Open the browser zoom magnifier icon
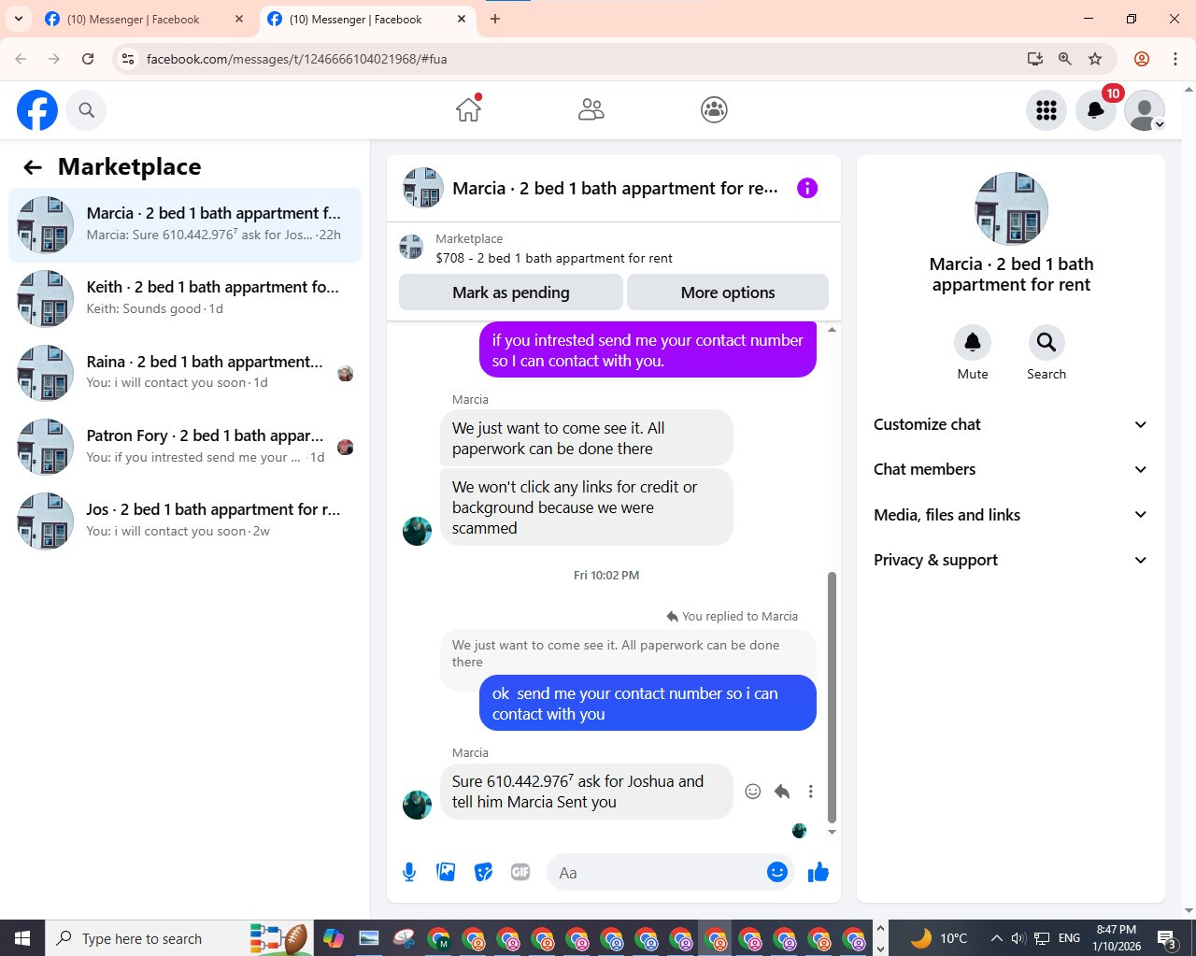The height and width of the screenshot is (956, 1196). [1064, 59]
